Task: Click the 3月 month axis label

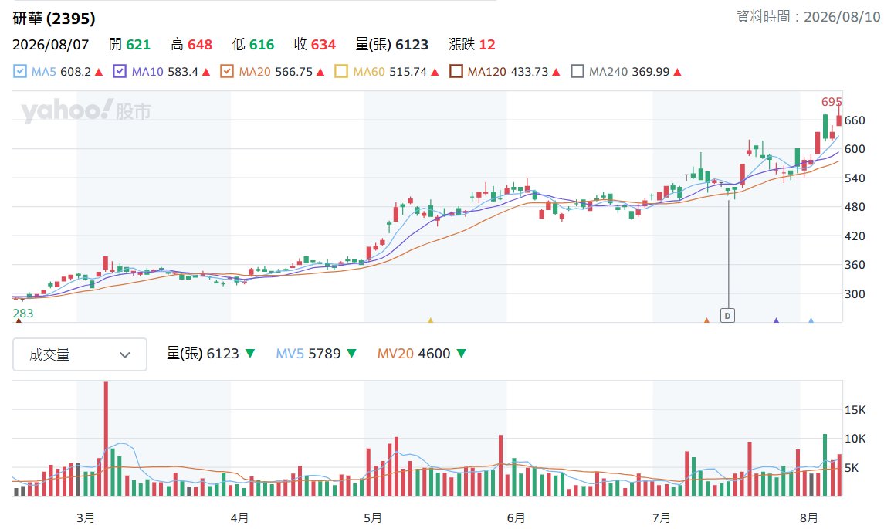Action: pyautogui.click(x=86, y=517)
